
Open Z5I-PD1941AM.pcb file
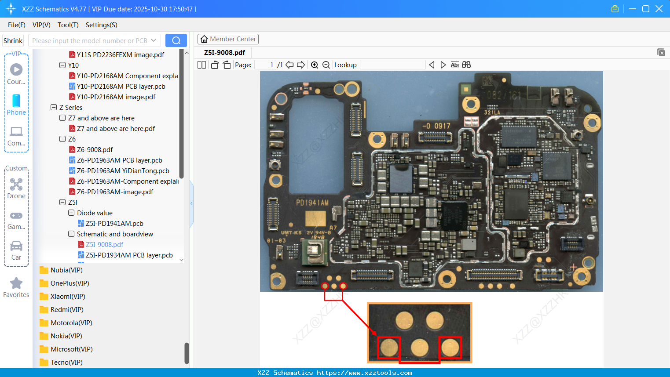coord(114,223)
